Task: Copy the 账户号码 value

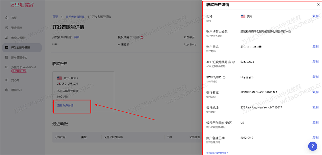Action: [315, 46]
